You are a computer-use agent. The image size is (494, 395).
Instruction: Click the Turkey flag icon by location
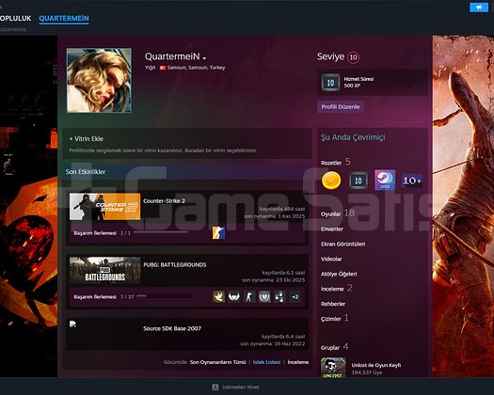163,68
